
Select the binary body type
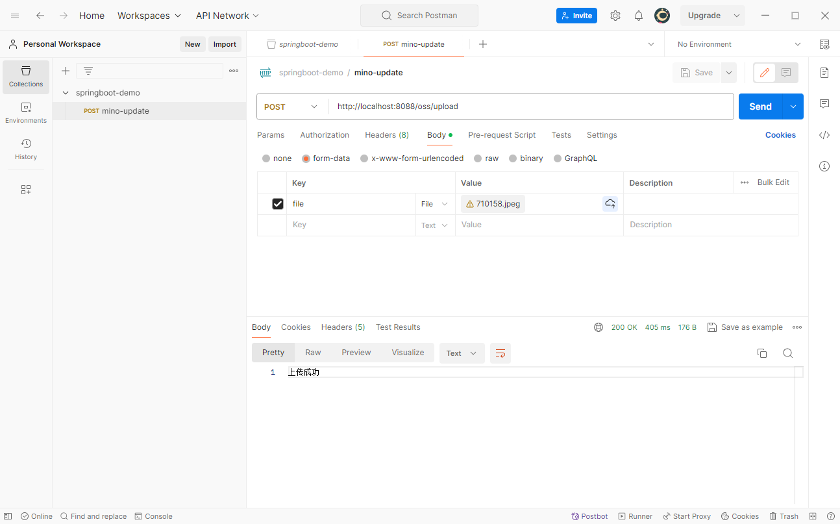point(526,158)
